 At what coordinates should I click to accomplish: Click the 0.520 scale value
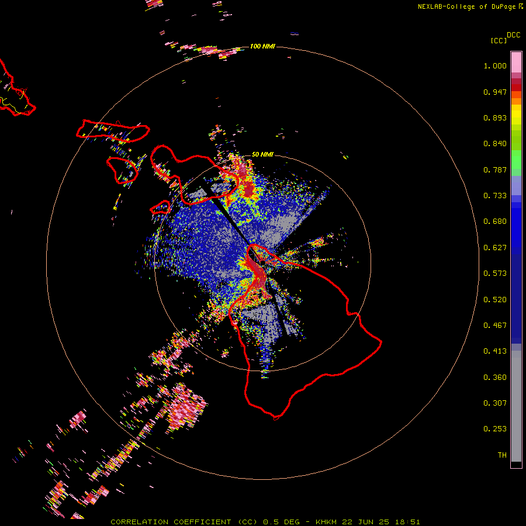pos(495,300)
